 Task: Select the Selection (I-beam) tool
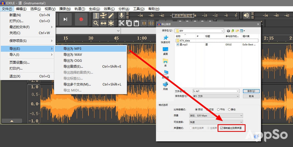click(96, 16)
